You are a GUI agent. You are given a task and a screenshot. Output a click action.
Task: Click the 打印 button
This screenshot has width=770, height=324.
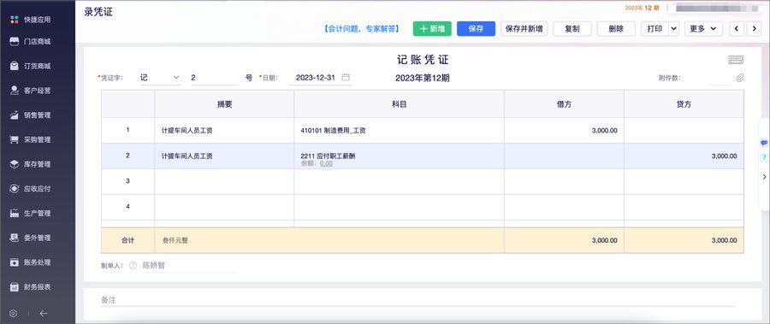point(654,28)
